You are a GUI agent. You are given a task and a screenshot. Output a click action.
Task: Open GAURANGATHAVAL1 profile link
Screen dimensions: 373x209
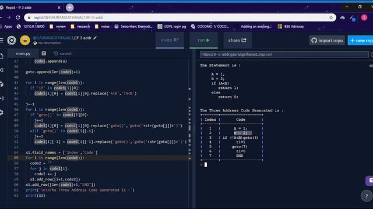[x=53, y=38]
